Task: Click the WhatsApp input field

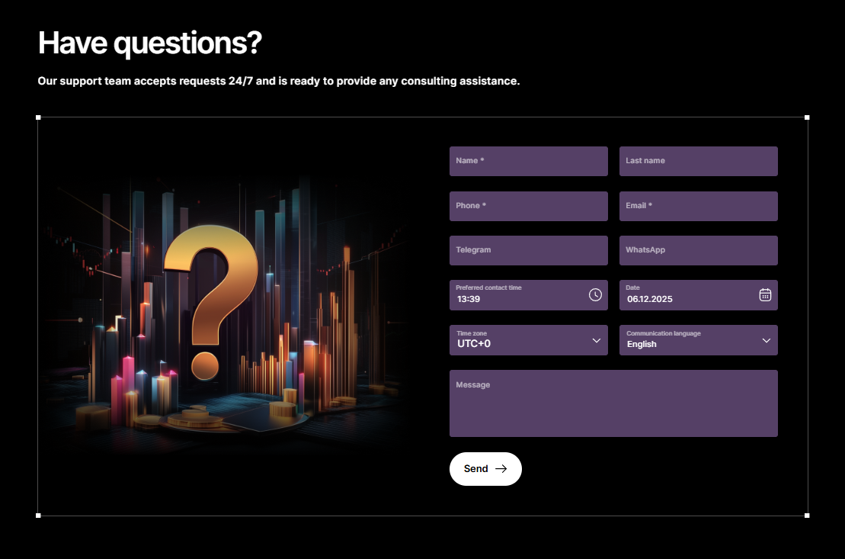Action: pyautogui.click(x=698, y=251)
